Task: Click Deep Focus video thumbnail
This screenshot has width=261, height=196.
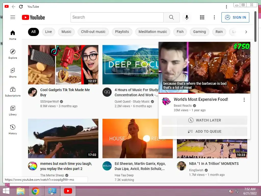Action: pos(130,65)
